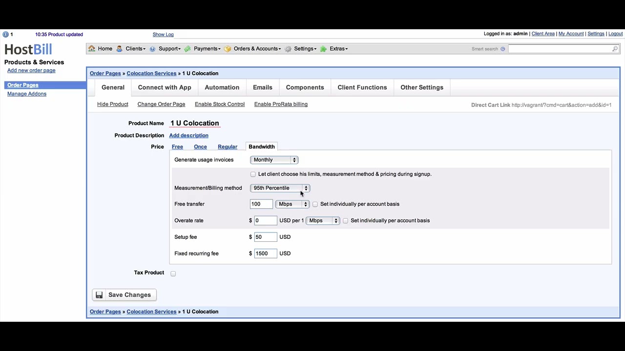
Task: Go to Home in navigation bar
Action: (105, 49)
